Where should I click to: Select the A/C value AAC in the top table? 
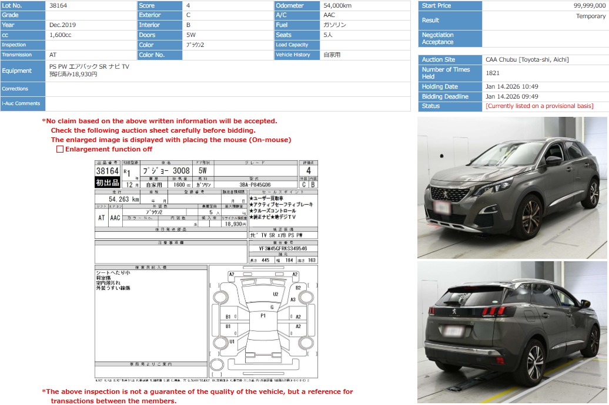pyautogui.click(x=329, y=15)
